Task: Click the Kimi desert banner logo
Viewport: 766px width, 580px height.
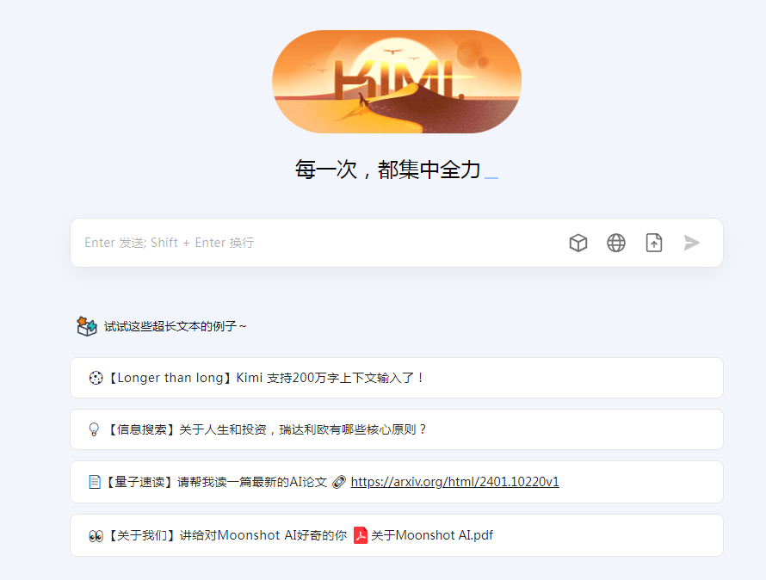Action: (x=397, y=82)
